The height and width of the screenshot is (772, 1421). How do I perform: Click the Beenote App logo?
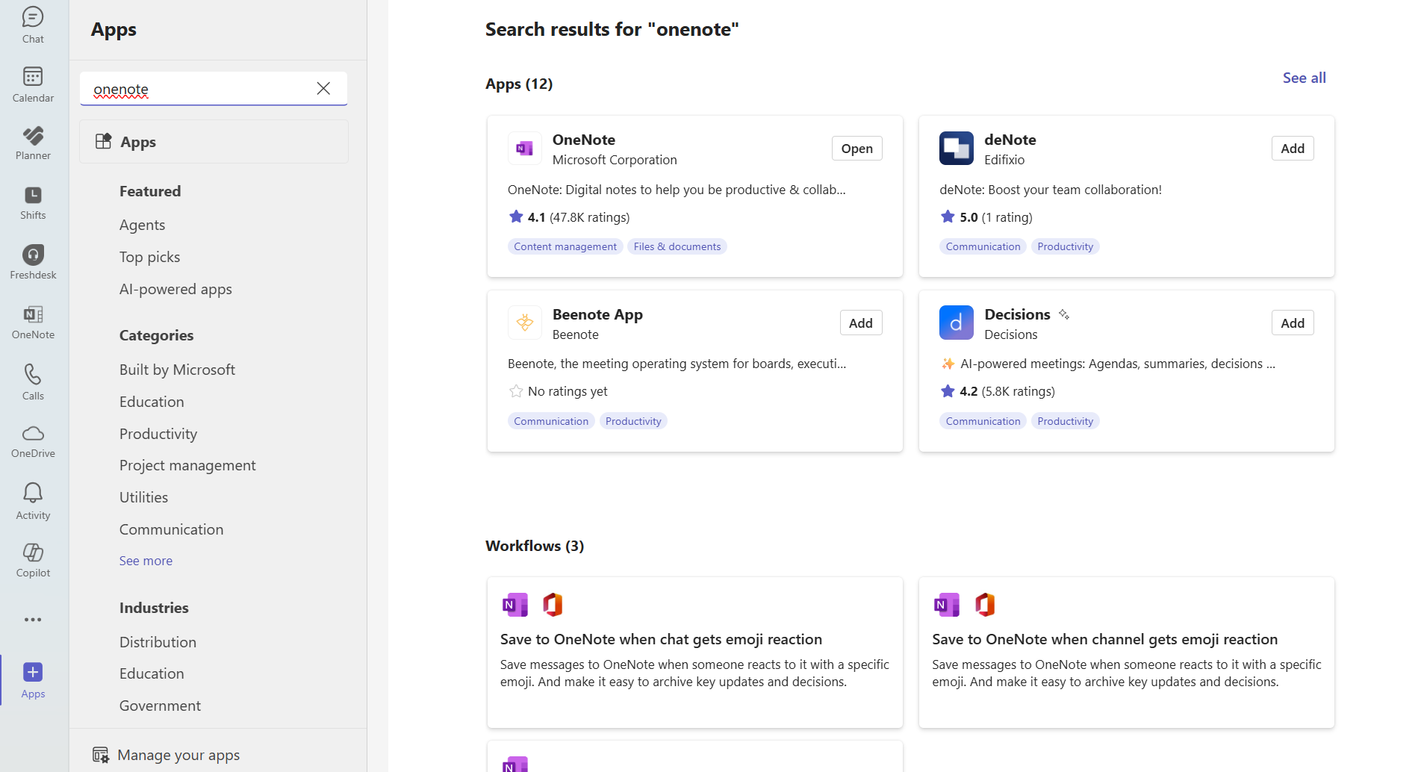(525, 323)
